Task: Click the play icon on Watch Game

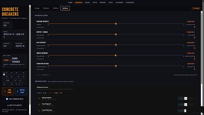Action: (x=18, y=91)
